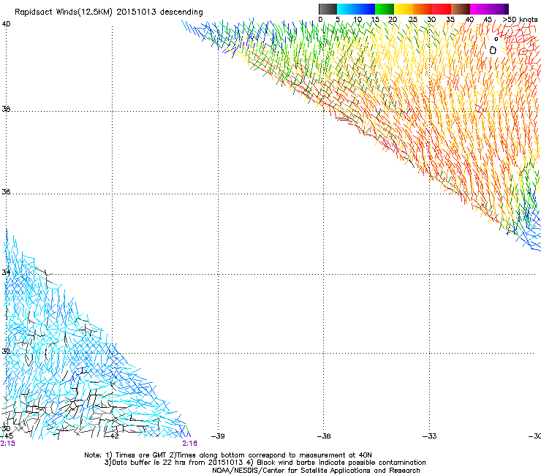This screenshot has width=541, height=475.
Task: Click the title 'Rapidsact Winds(12.5KM) 20151013 descending'
Action: pos(109,12)
